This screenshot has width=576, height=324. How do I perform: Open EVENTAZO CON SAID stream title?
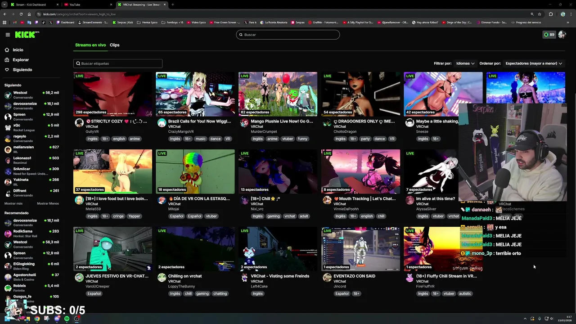354,276
